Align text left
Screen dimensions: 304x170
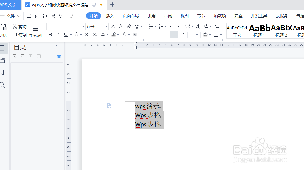(150, 35)
